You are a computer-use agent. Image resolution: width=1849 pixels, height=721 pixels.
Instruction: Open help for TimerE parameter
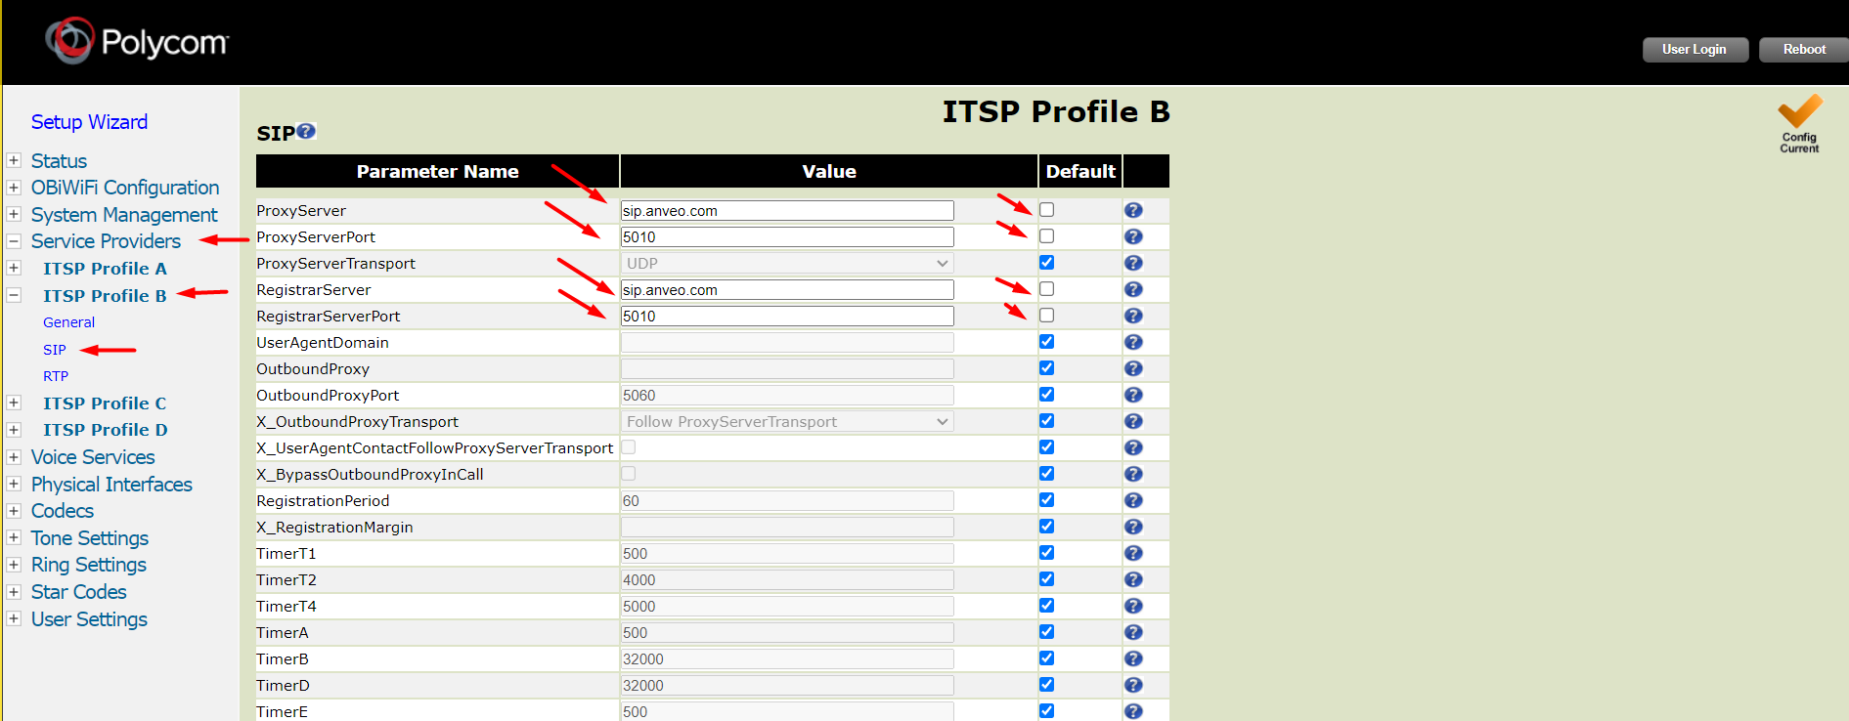click(1133, 711)
